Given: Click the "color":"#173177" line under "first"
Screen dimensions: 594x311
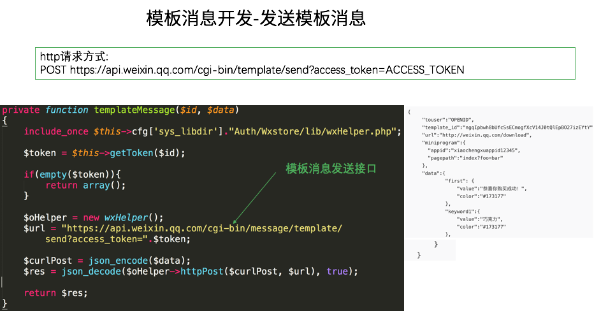Looking at the screenshot, I should (481, 196).
